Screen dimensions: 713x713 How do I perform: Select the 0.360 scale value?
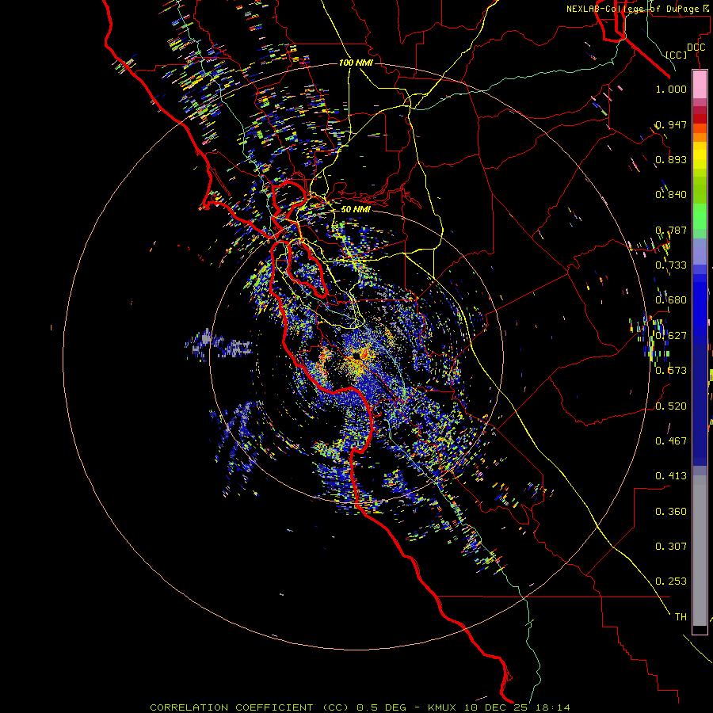pyautogui.click(x=671, y=512)
